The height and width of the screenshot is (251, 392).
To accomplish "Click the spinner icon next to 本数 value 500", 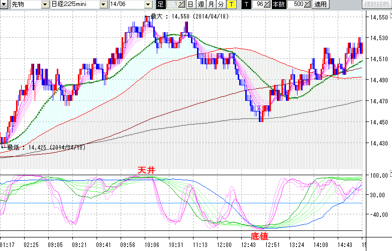I will click(x=307, y=5).
